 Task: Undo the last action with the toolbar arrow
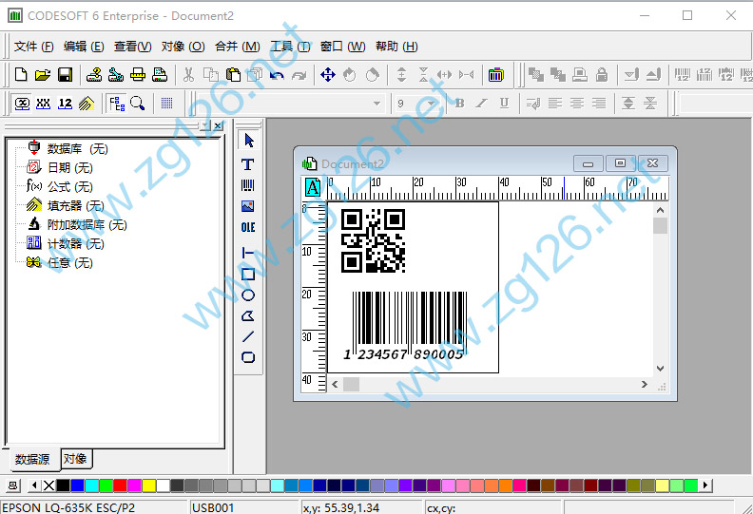[x=277, y=75]
